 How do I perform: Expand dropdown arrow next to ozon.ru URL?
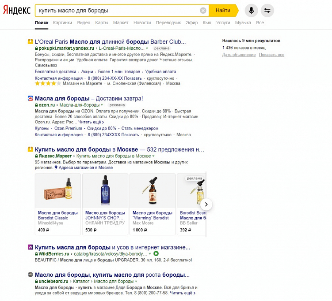102,105
